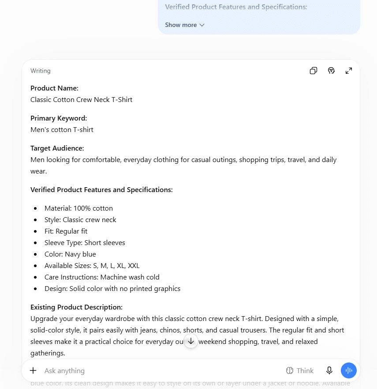377x389 pixels.
Task: Click the Target Audience heading
Action: click(x=57, y=148)
